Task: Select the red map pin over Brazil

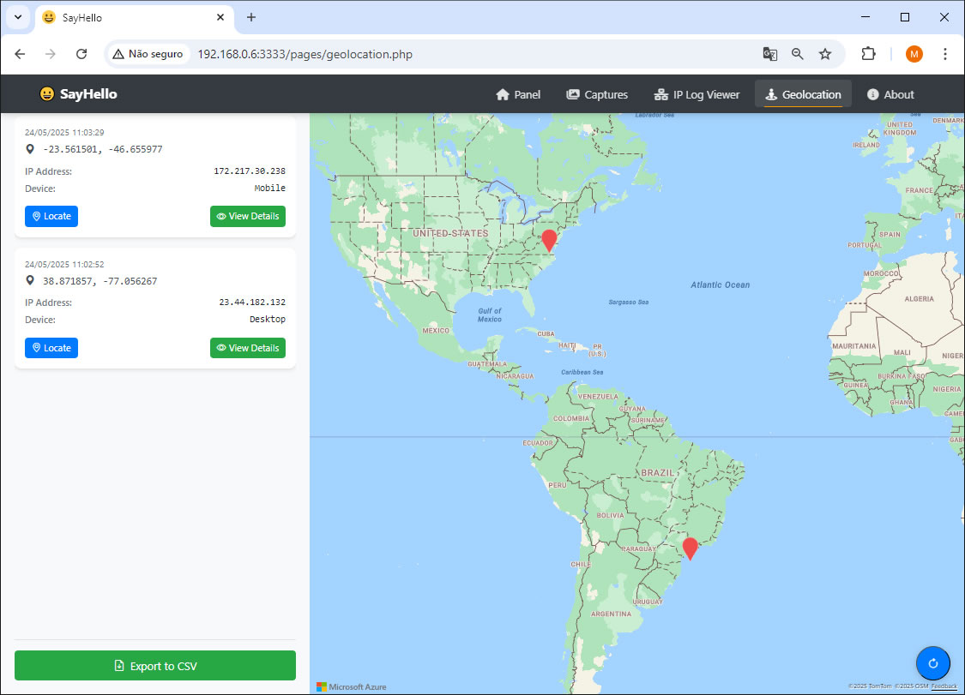Action: click(x=691, y=548)
